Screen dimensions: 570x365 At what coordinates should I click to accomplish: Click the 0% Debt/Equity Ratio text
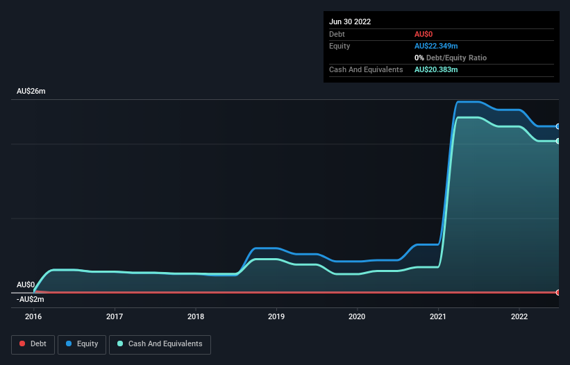[451, 58]
